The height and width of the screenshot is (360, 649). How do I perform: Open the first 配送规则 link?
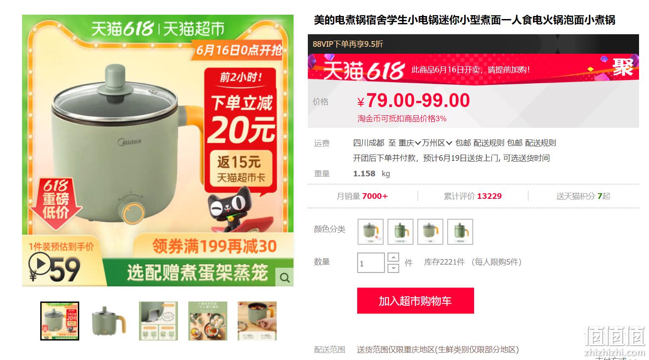click(489, 143)
